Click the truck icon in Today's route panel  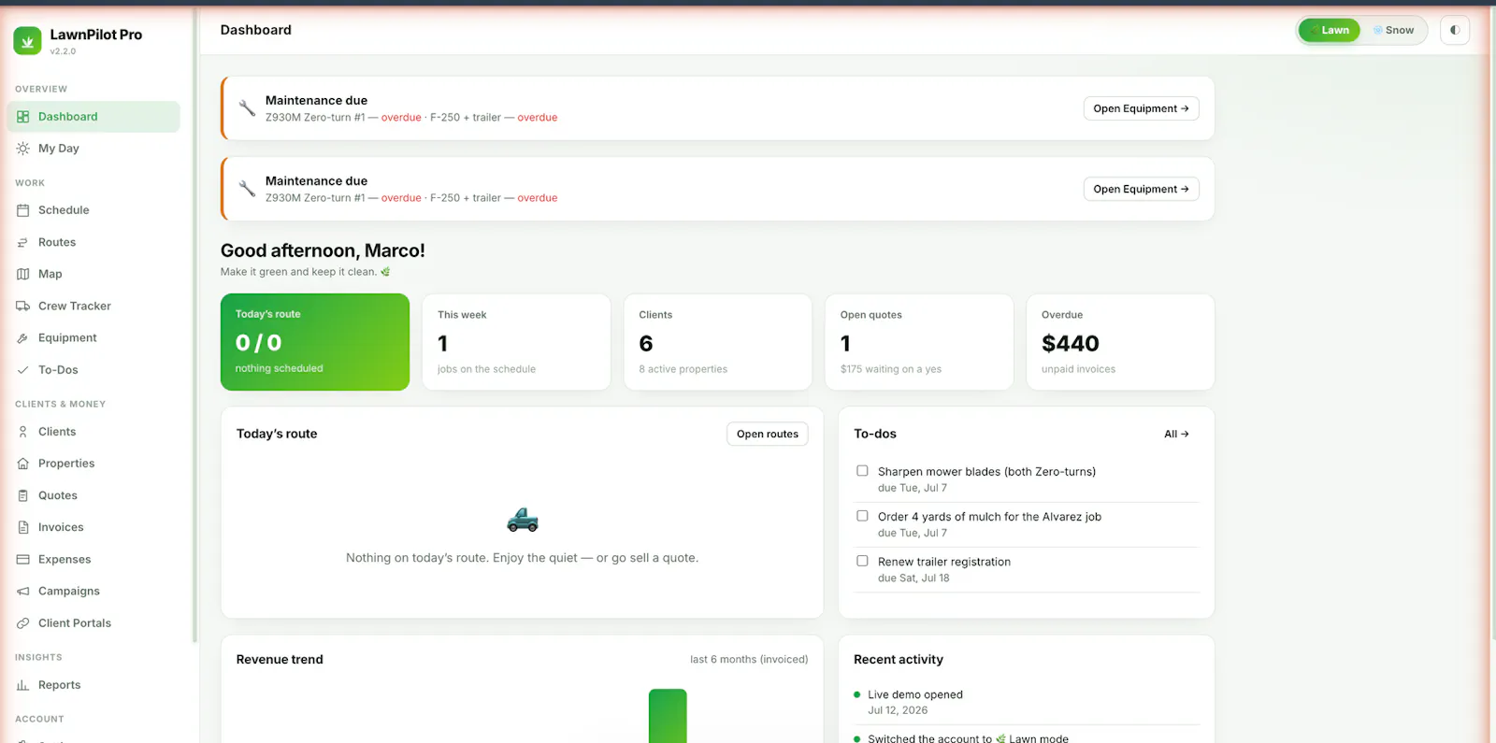tap(523, 520)
